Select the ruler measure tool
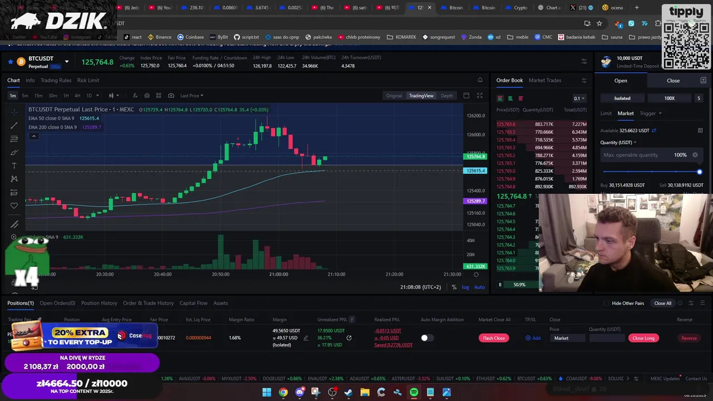 pyautogui.click(x=14, y=224)
